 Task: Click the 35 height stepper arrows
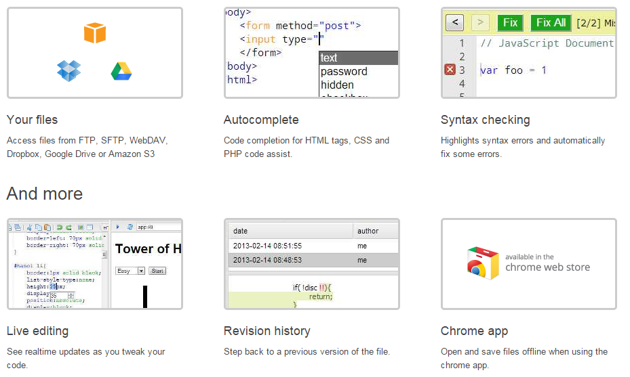pyautogui.click(x=71, y=296)
